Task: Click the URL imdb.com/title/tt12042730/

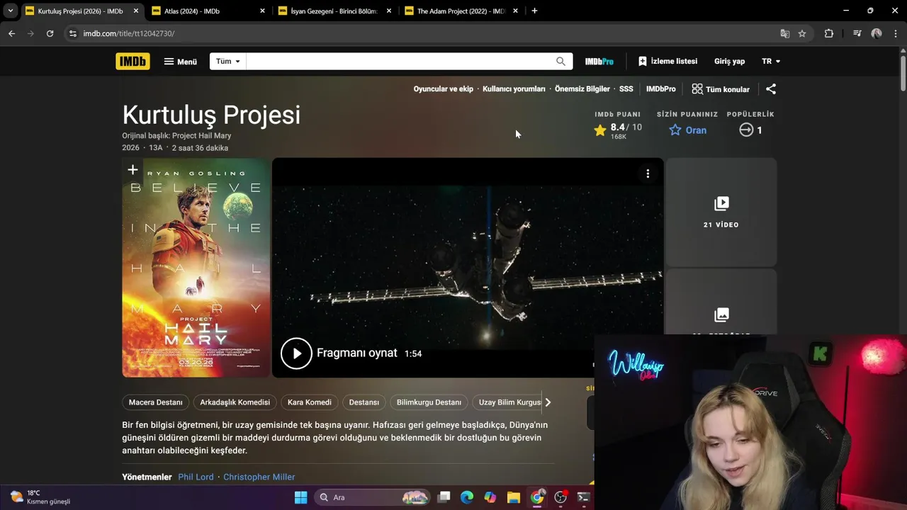Action: click(128, 33)
